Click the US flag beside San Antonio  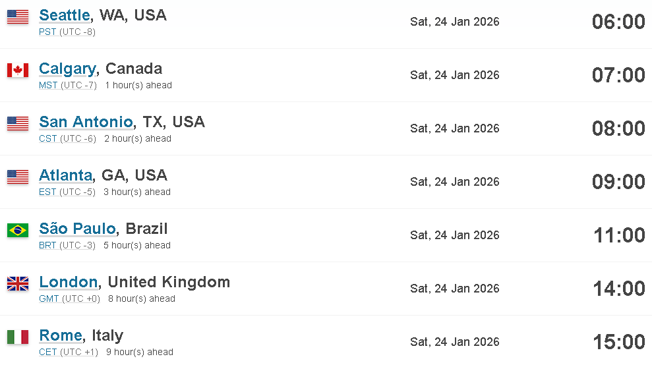coord(18,123)
